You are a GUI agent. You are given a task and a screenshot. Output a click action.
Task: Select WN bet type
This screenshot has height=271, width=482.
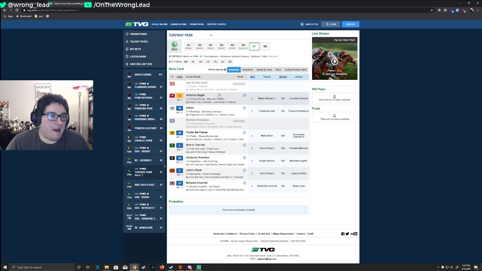pyautogui.click(x=186, y=62)
